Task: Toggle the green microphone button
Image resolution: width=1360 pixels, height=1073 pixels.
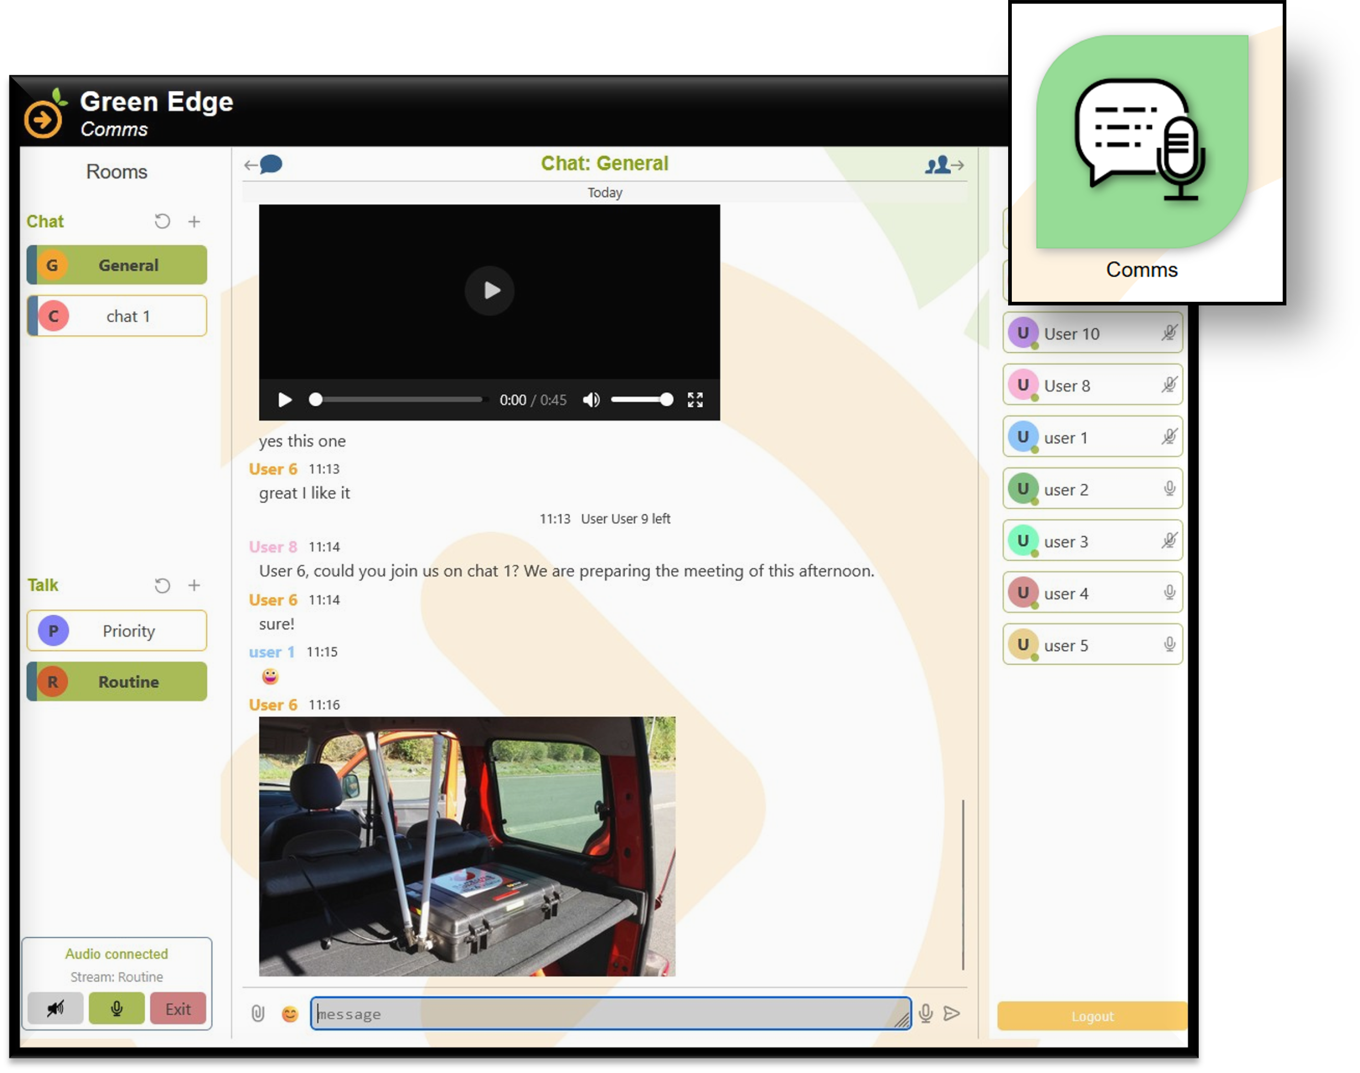Action: 116,1008
